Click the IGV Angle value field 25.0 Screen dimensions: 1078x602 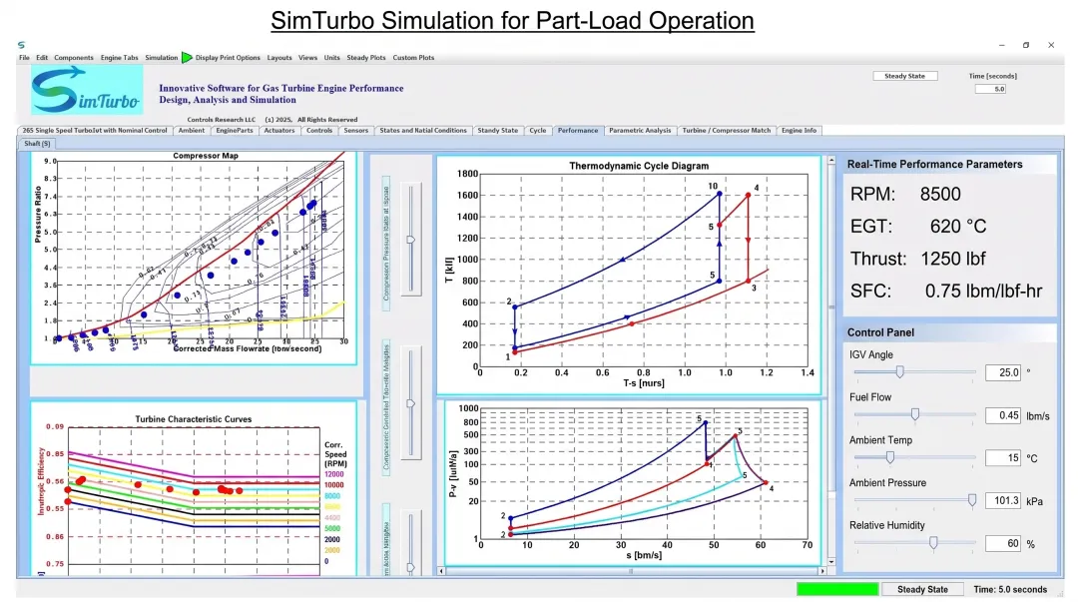[1003, 372]
